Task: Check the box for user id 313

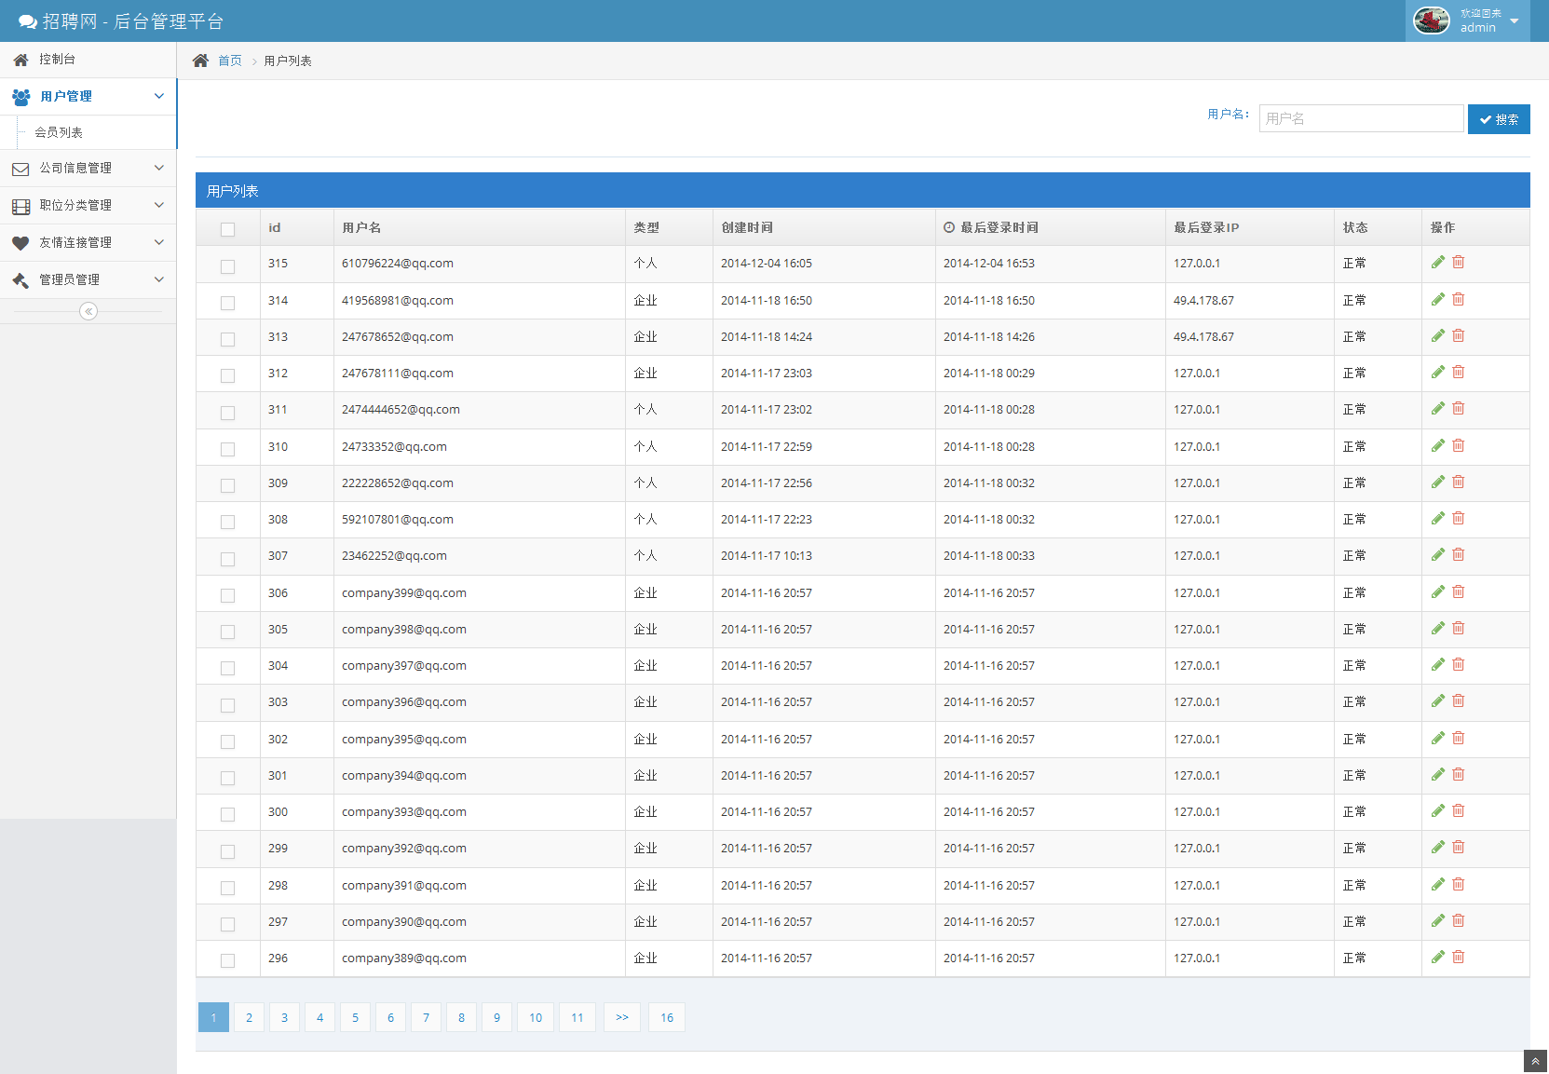Action: click(x=227, y=339)
